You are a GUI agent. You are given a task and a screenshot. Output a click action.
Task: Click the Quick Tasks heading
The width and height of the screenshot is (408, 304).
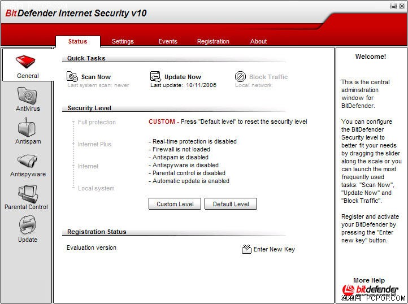click(x=86, y=58)
